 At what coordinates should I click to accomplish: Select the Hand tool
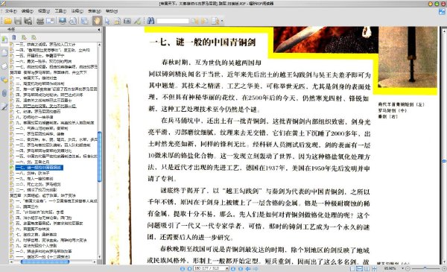(97, 21)
